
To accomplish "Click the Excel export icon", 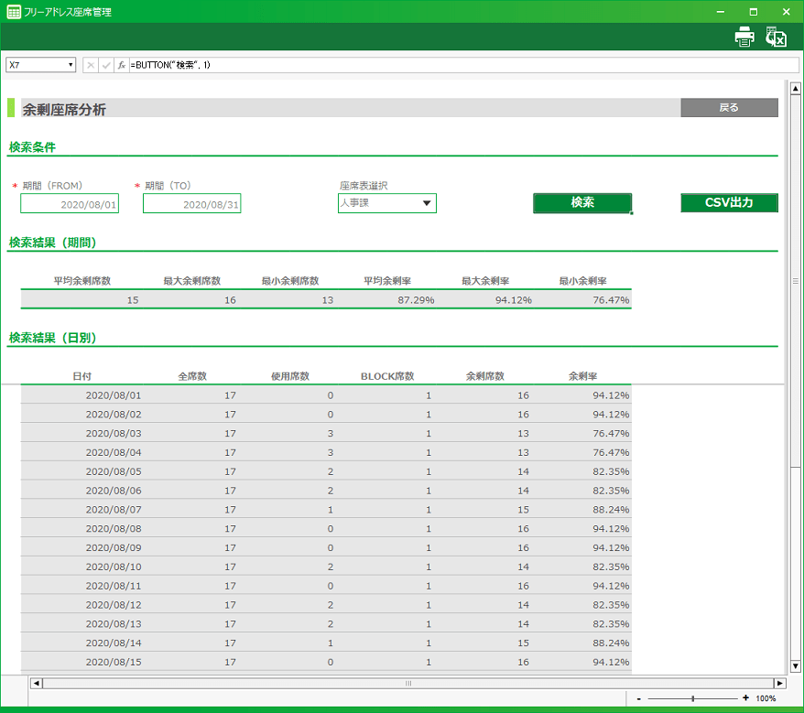I will (x=777, y=37).
